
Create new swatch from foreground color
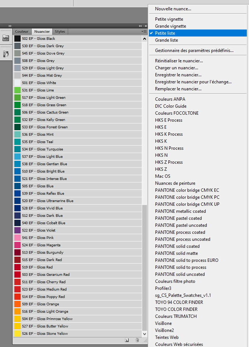coord(127,340)
